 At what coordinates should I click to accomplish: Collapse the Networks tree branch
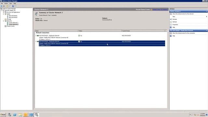click(x=4, y=21)
